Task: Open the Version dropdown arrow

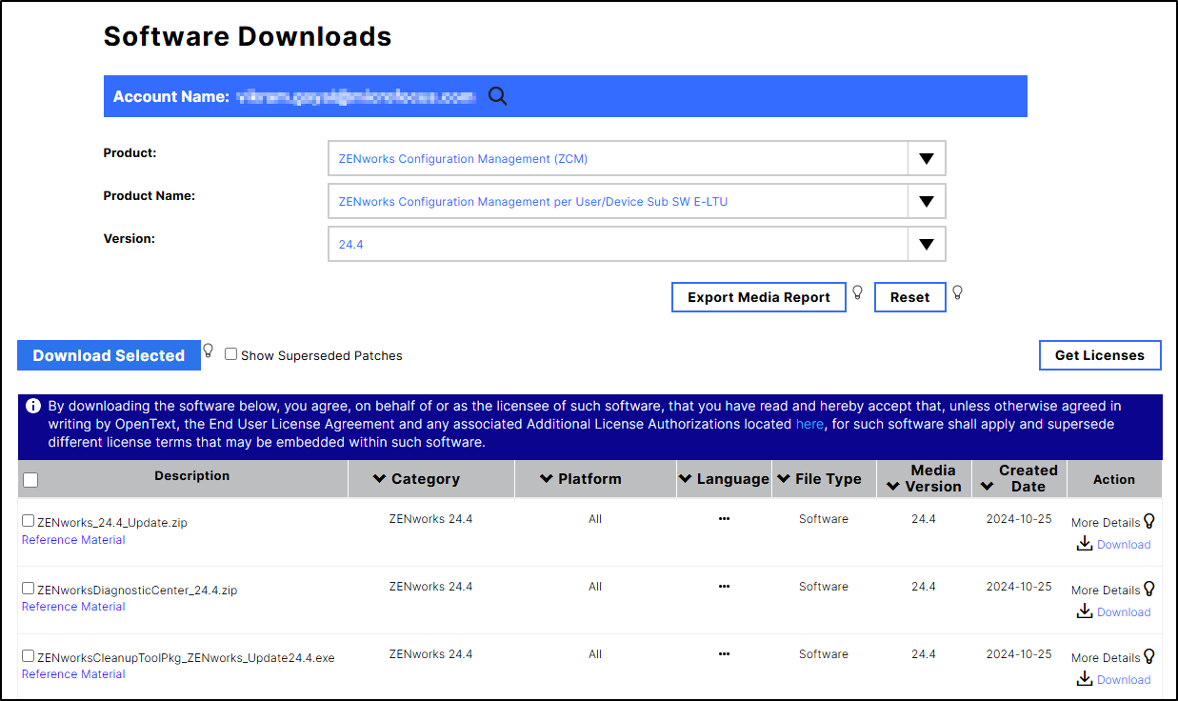Action: click(926, 244)
